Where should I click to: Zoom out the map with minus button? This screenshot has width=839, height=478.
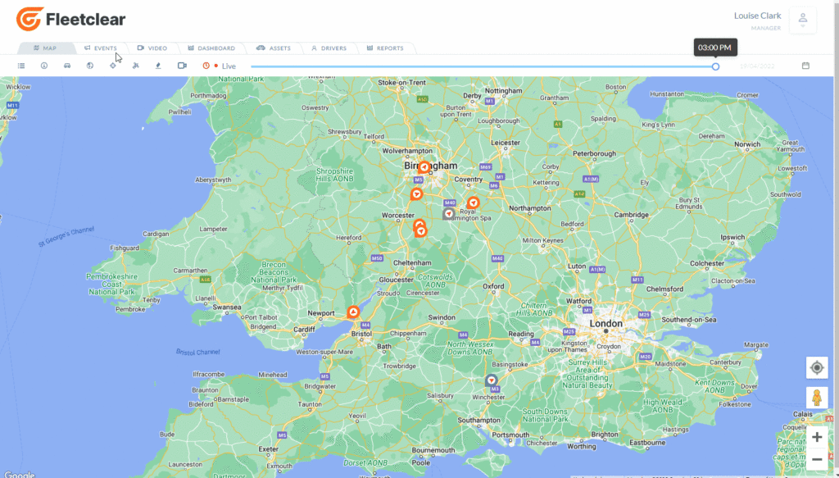816,459
